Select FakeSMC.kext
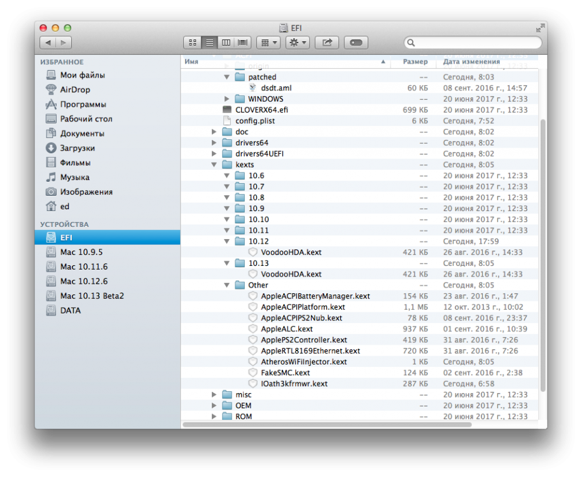 pyautogui.click(x=359, y=373)
